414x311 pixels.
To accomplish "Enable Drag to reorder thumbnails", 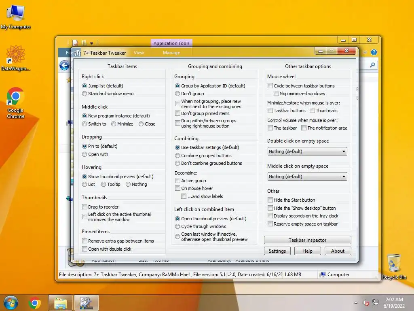I will (100, 207).
